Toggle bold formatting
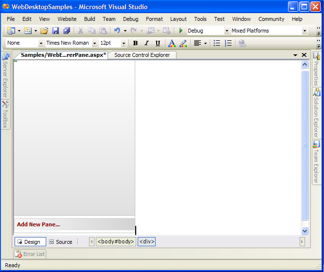Screen dimensions: 324x272 pyautogui.click(x=135, y=43)
